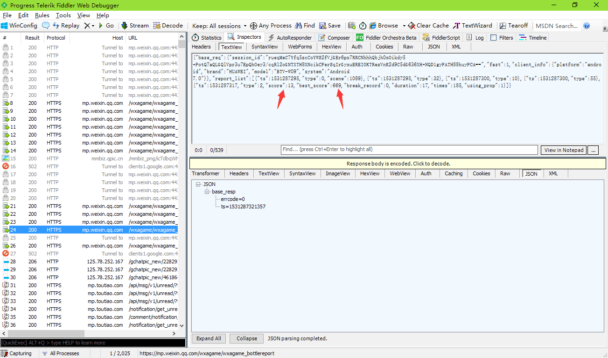Toggle the Decode option

click(168, 26)
